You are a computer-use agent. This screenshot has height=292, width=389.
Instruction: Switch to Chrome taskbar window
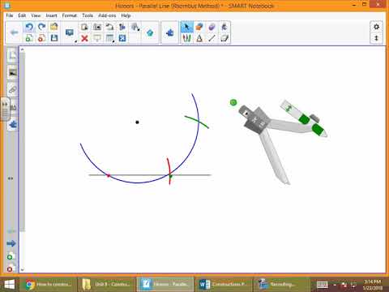(49, 284)
